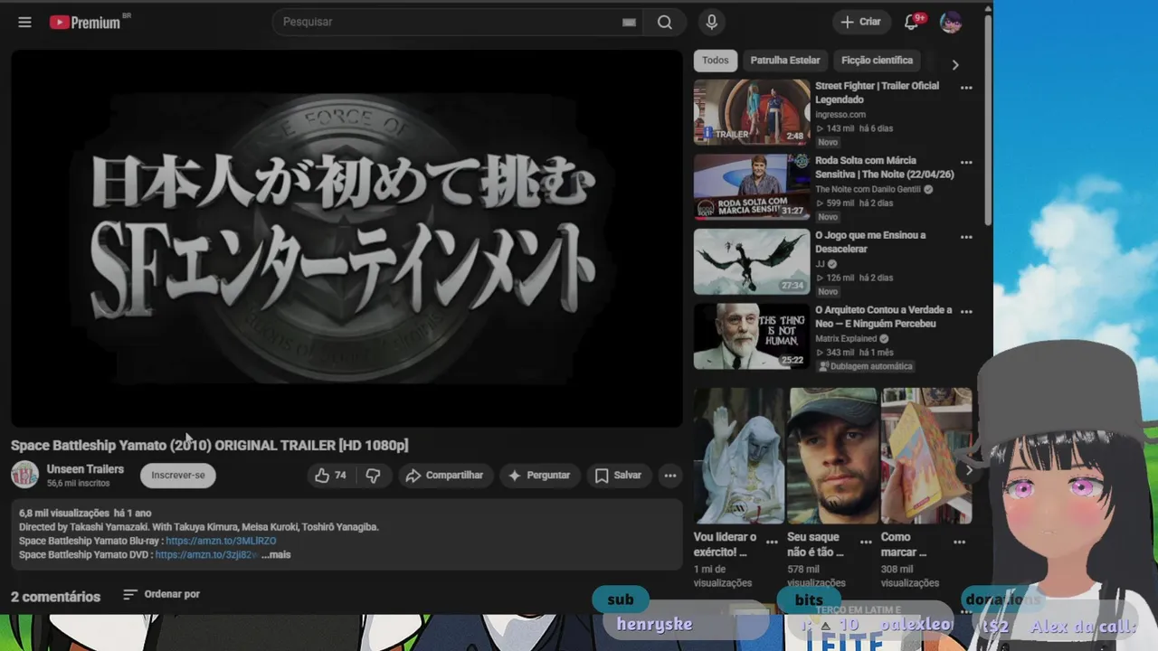This screenshot has height=651, width=1158.
Task: Dislike the video with thumbs down
Action: tap(373, 475)
